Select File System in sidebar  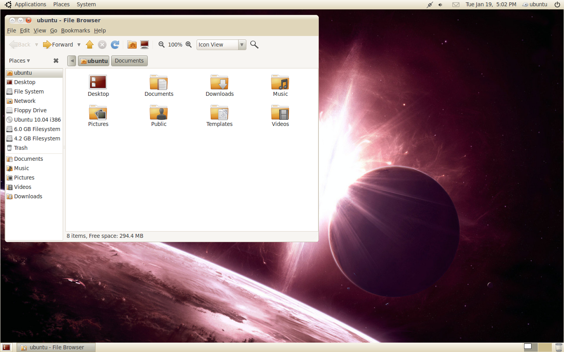coord(29,92)
